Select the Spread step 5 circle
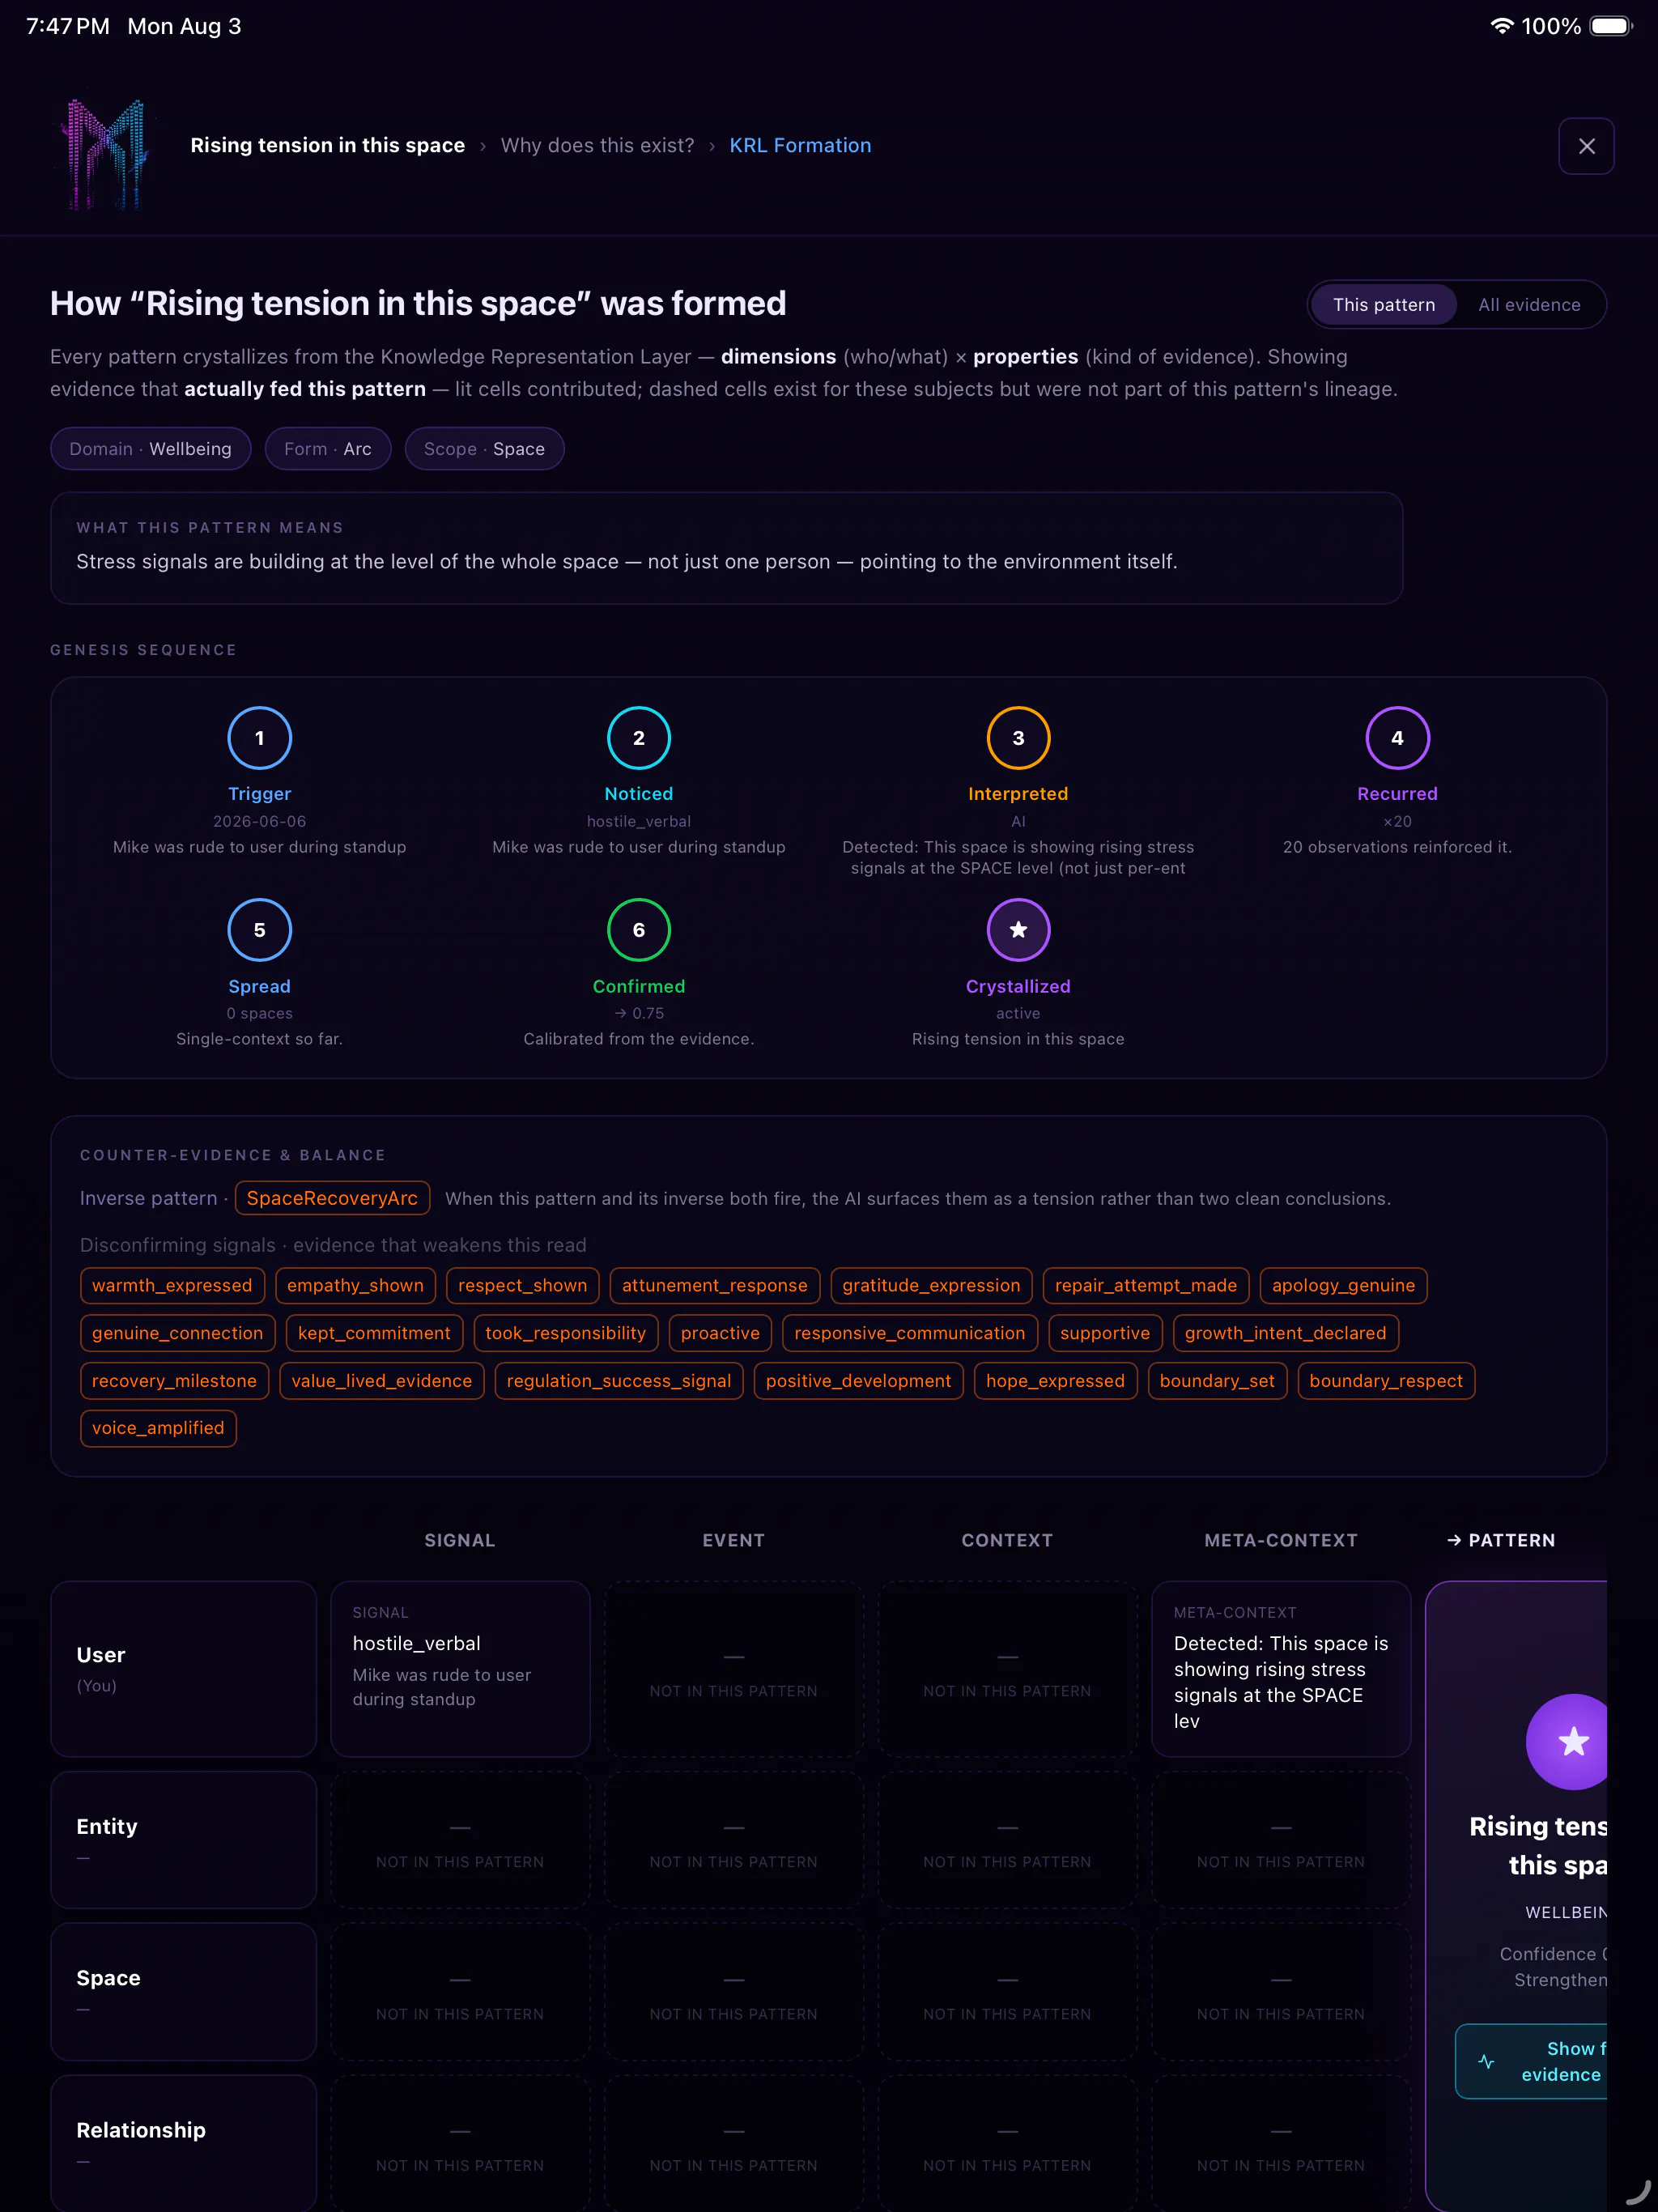This screenshot has width=1658, height=2212. coord(259,930)
